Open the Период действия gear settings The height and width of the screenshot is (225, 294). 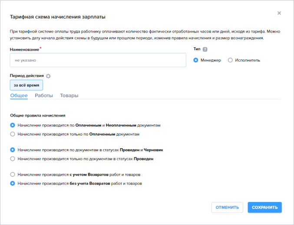coord(48,76)
